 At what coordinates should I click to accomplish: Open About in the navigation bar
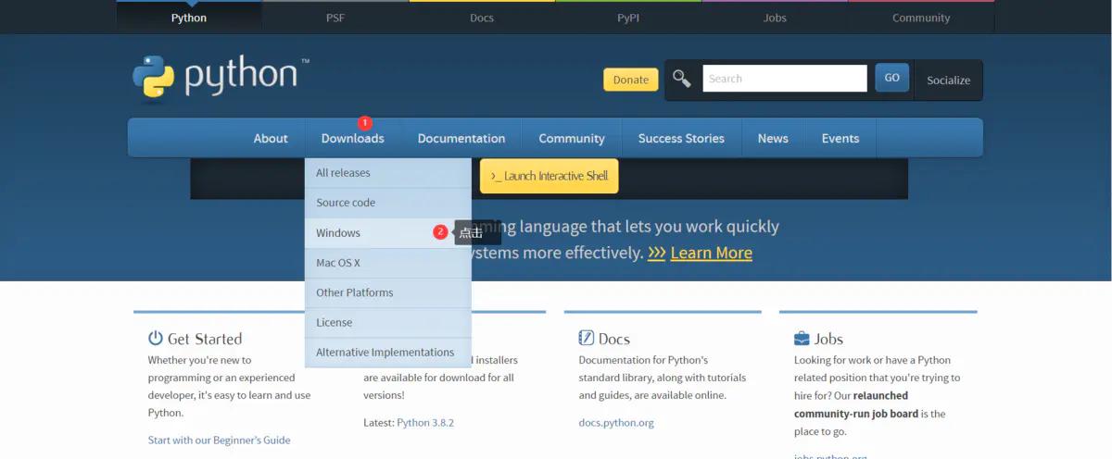[271, 138]
